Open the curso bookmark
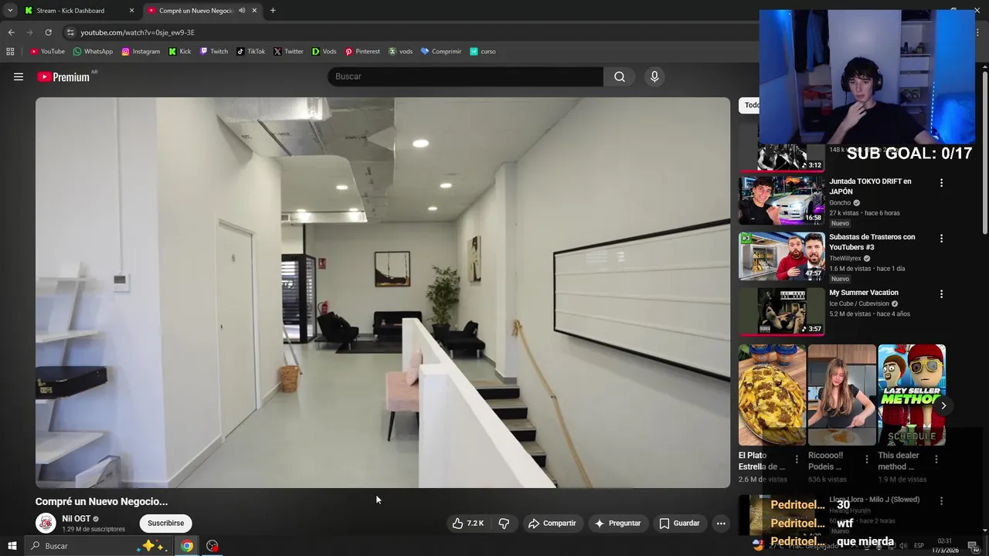989x556 pixels. coord(483,52)
